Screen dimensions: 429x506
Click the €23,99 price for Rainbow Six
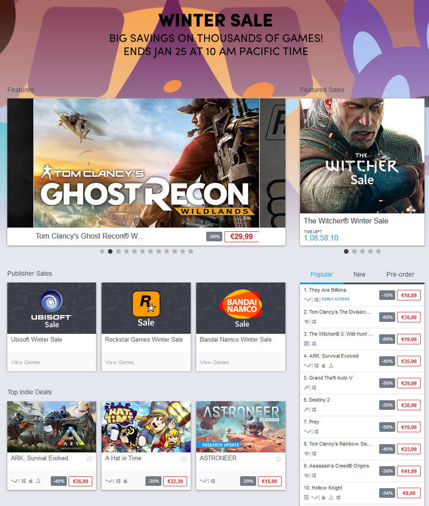409,449
